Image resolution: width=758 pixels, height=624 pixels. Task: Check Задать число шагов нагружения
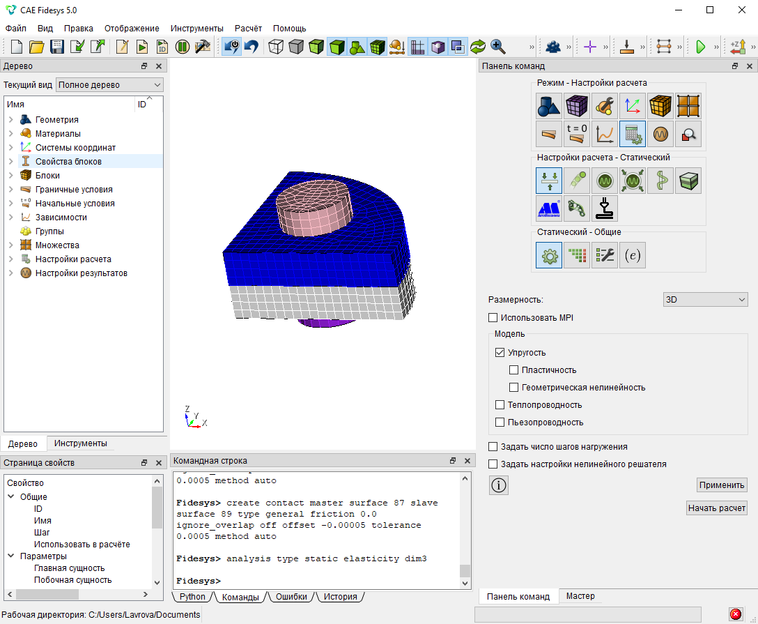tap(493, 446)
